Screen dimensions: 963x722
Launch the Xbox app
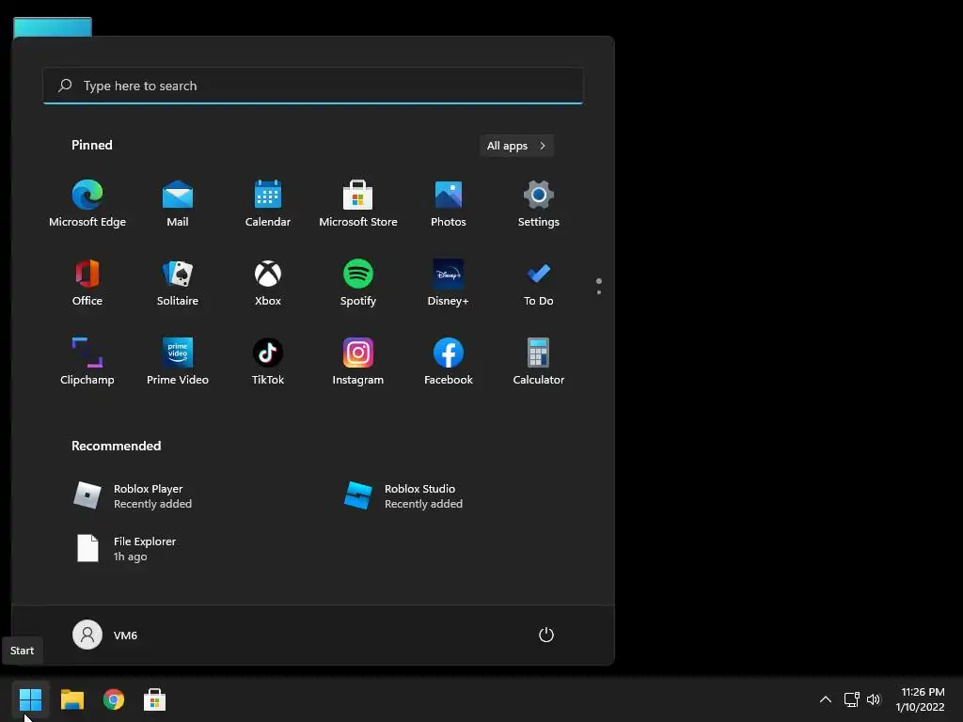(x=268, y=283)
